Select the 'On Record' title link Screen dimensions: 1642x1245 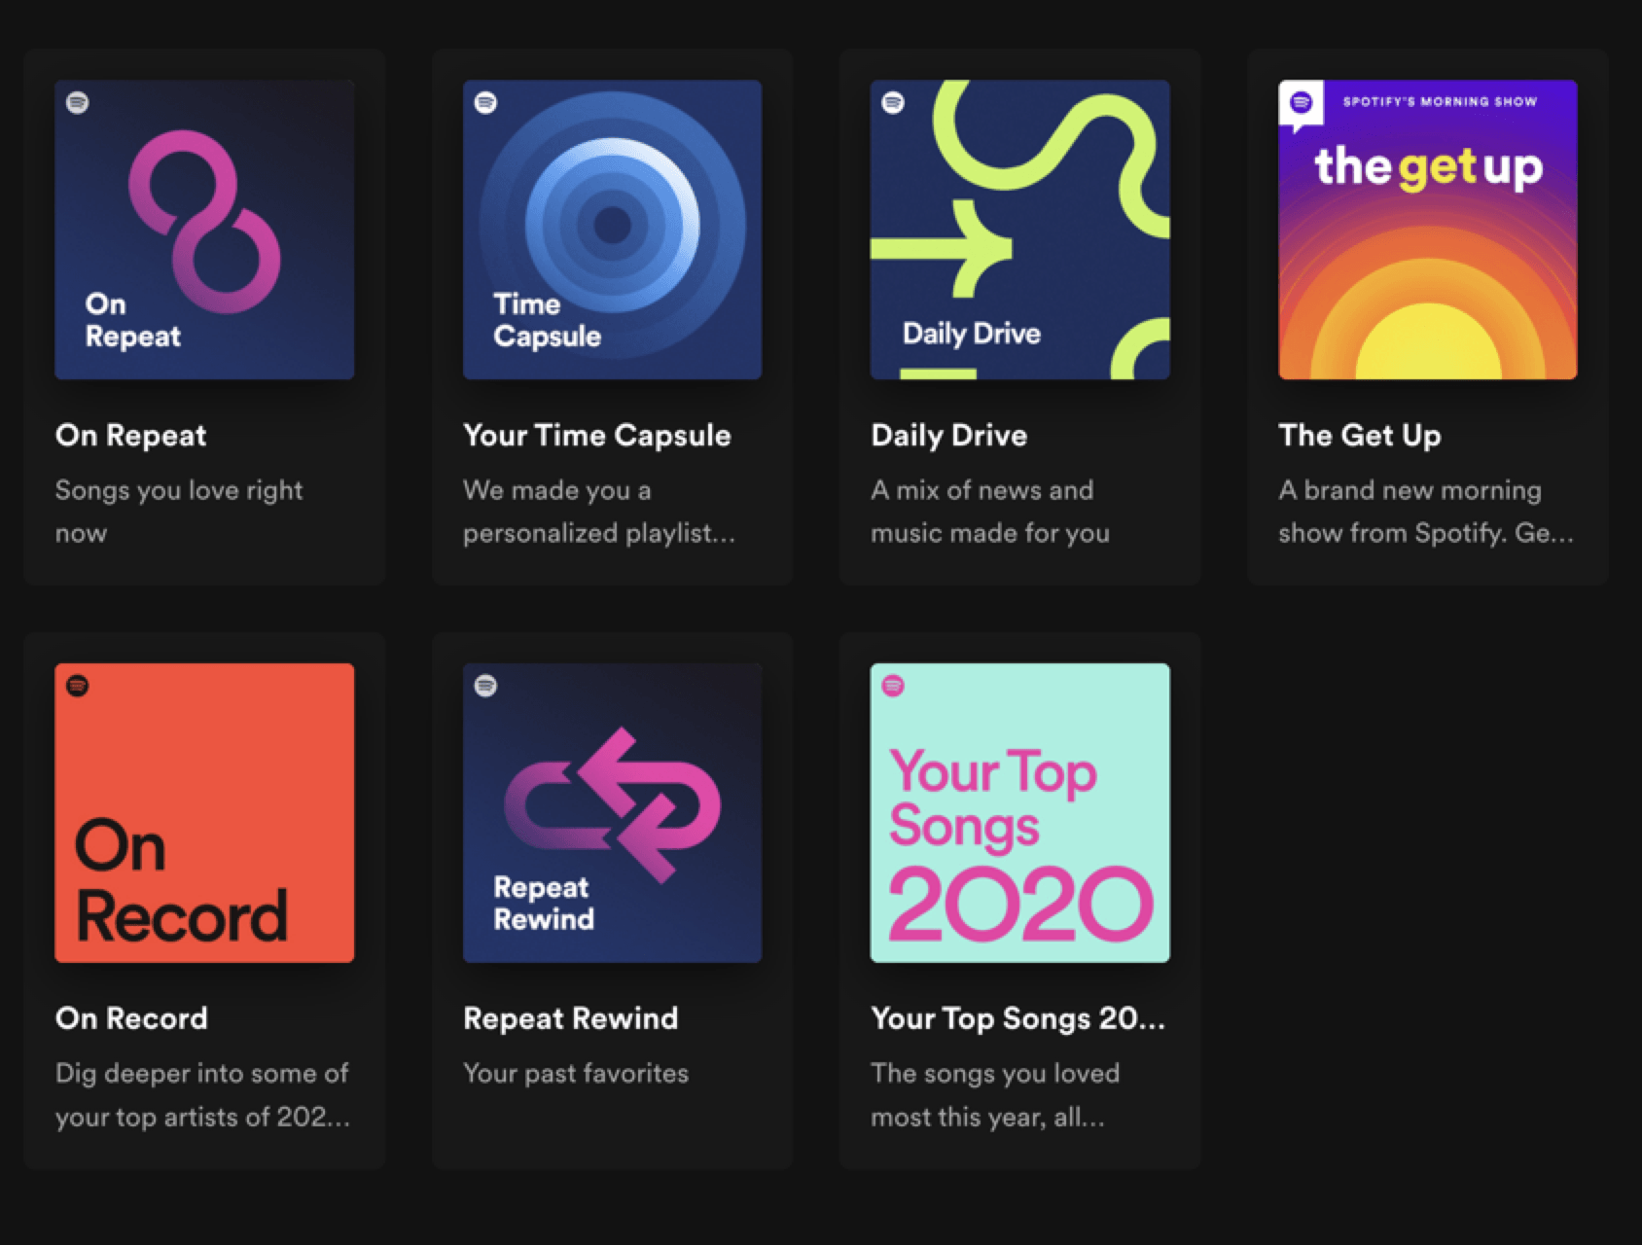[x=131, y=1018]
